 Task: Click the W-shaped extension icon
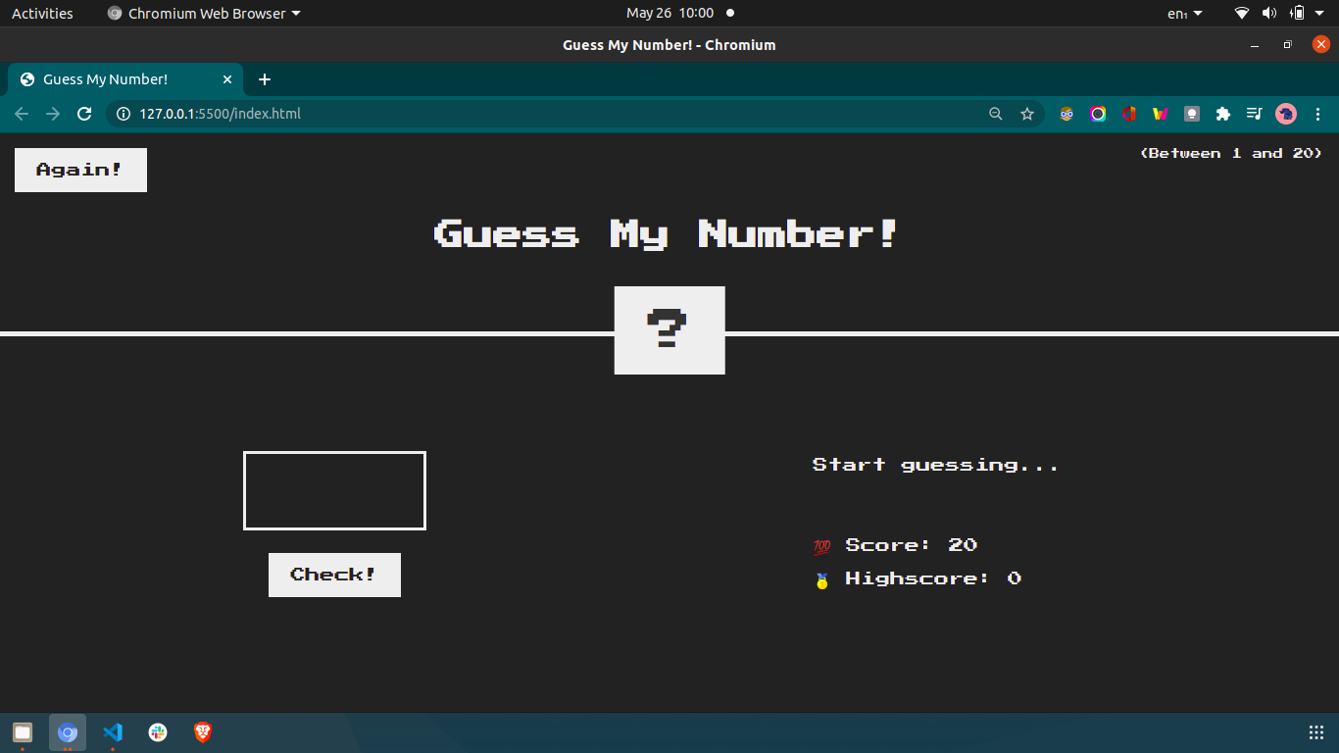pos(1161,114)
